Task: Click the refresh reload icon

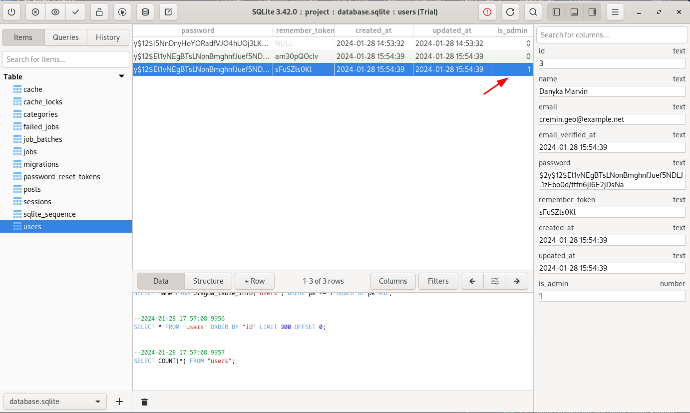Action: pyautogui.click(x=510, y=12)
